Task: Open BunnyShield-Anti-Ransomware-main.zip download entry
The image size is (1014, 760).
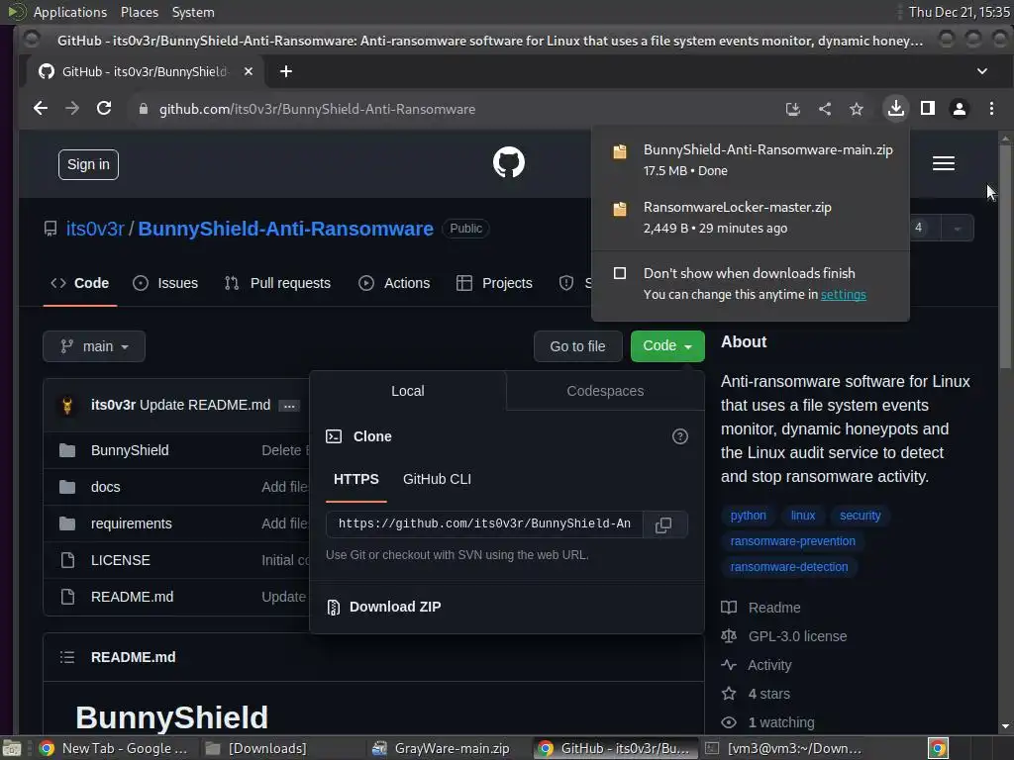Action: tap(751, 159)
